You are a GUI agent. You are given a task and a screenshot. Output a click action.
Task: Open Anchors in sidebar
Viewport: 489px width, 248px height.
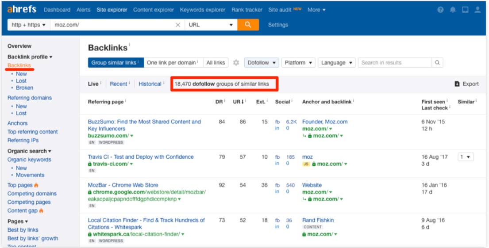click(17, 123)
